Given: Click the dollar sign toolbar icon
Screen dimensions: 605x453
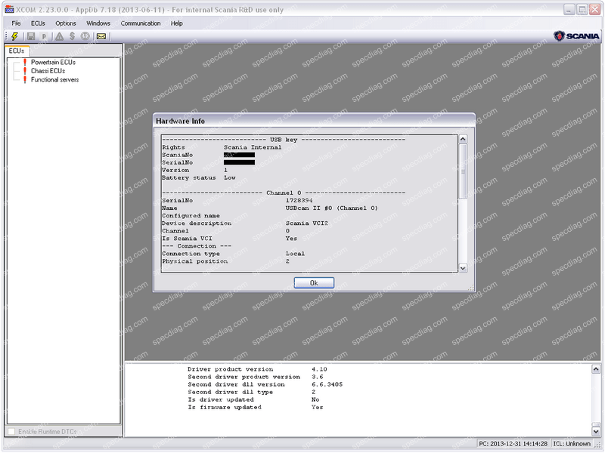Looking at the screenshot, I should tap(72, 36).
